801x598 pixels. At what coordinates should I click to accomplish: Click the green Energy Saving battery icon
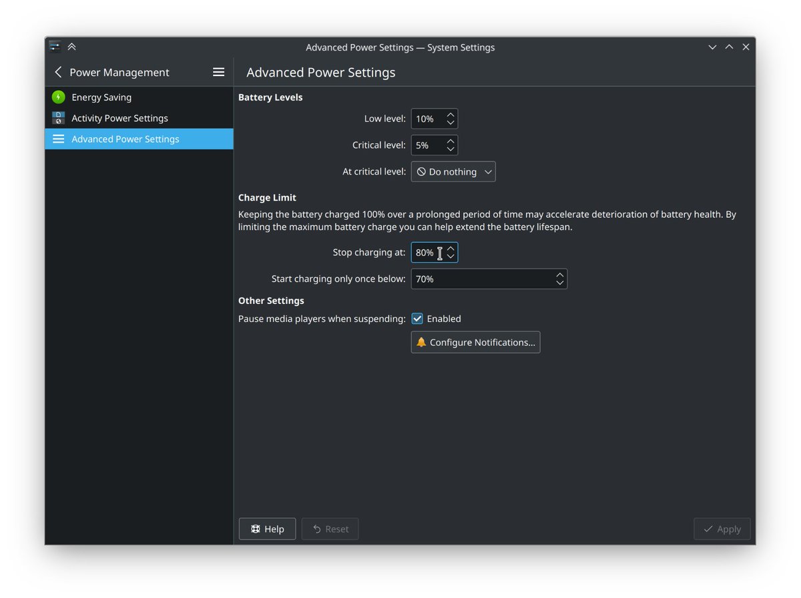point(57,97)
